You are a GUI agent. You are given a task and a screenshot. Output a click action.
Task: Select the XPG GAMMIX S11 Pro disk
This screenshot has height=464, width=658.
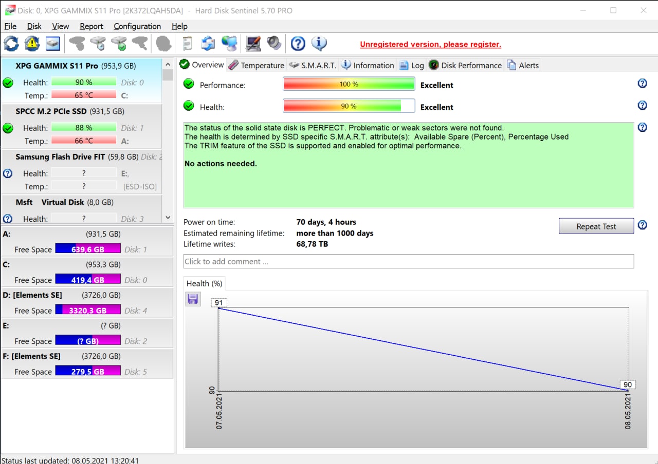(81, 81)
